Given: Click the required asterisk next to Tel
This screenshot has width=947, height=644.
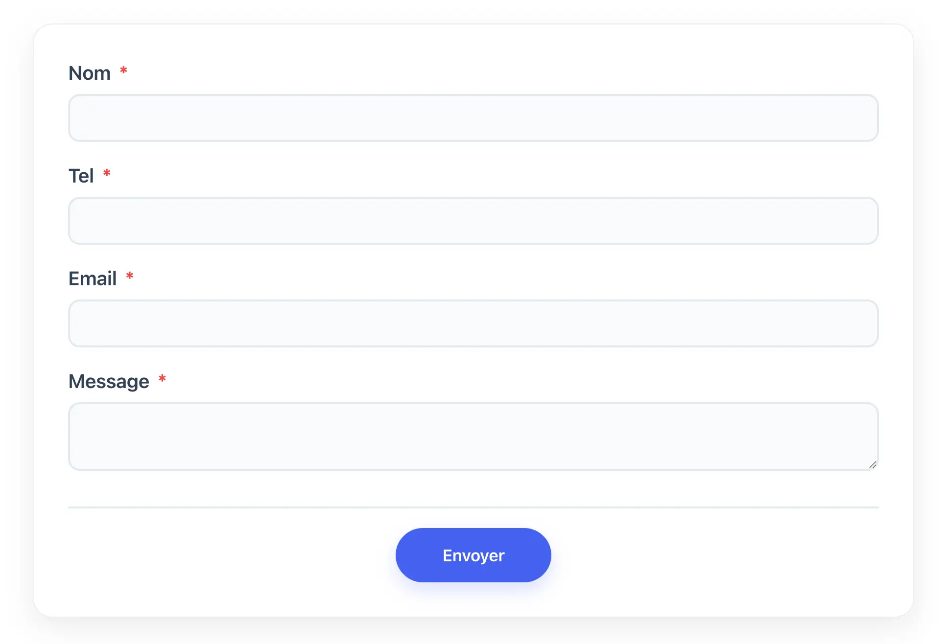Looking at the screenshot, I should [107, 174].
